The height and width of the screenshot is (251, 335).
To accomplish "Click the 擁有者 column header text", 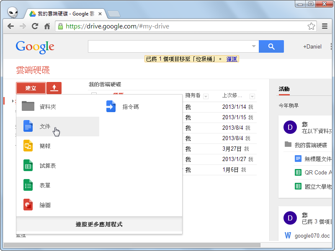I will click(193, 95).
